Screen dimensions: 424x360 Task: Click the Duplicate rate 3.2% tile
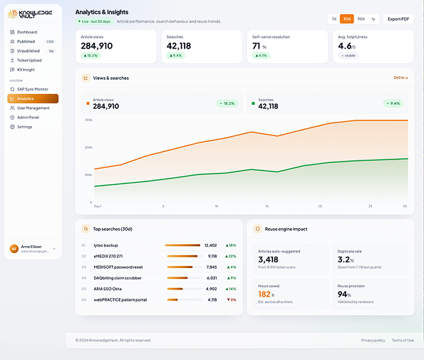pyautogui.click(x=370, y=259)
